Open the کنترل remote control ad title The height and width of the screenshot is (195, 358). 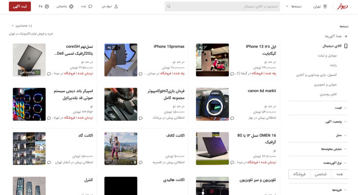tap(88, 180)
